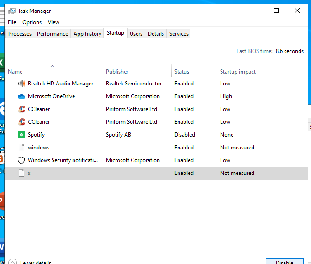Click Low impact in Windows Security row
Image resolution: width=311 pixels, height=264 pixels.
[225, 160]
